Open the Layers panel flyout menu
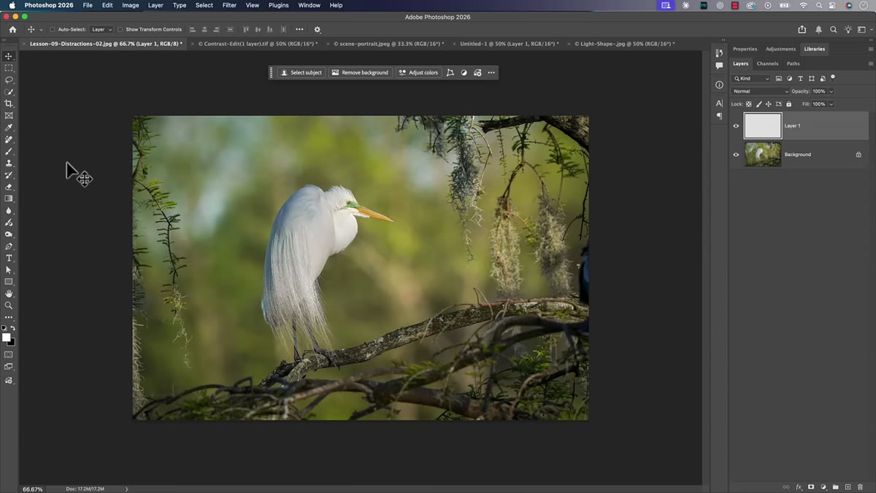Viewport: 876px width, 493px height. point(870,63)
